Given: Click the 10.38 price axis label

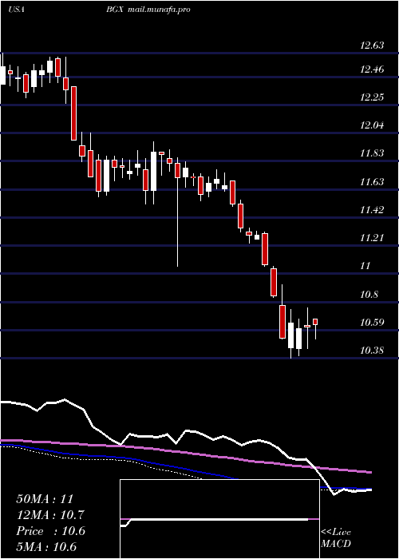Looking at the screenshot, I should [x=372, y=351].
